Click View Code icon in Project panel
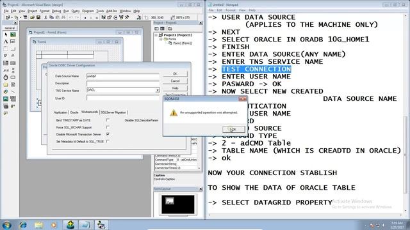This screenshot has height=230, width=410. click(x=156, y=28)
